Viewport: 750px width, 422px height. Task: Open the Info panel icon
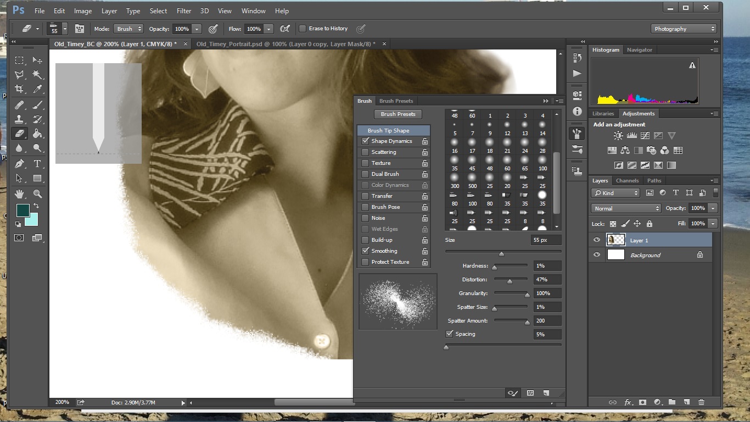[x=577, y=112]
